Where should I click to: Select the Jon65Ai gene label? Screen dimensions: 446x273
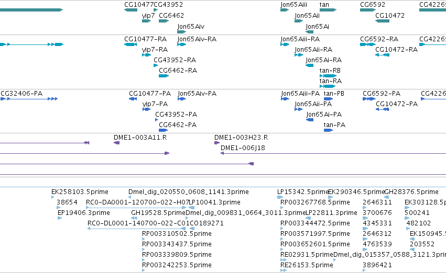pyautogui.click(x=317, y=27)
